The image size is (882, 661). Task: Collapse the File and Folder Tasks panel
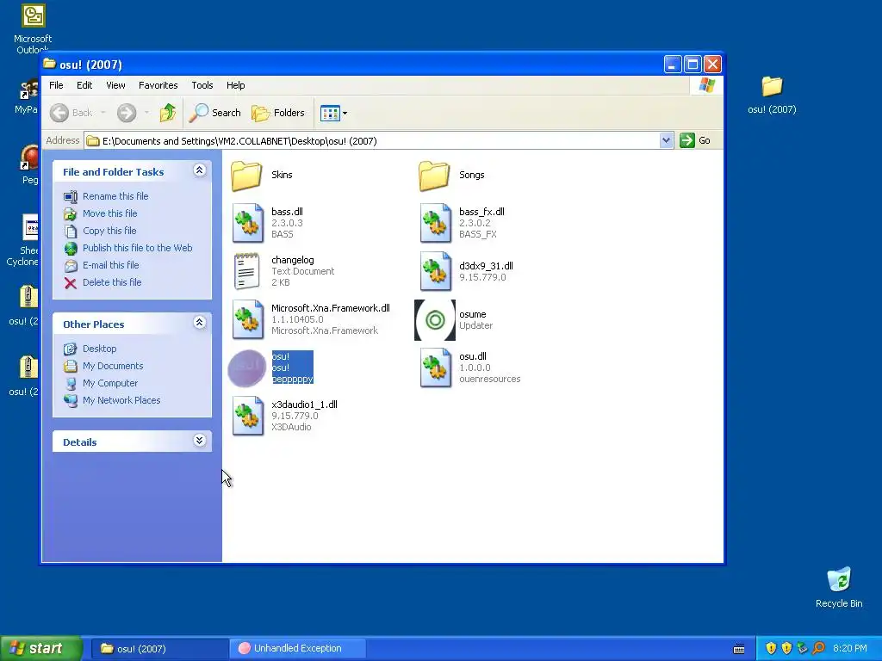point(199,170)
